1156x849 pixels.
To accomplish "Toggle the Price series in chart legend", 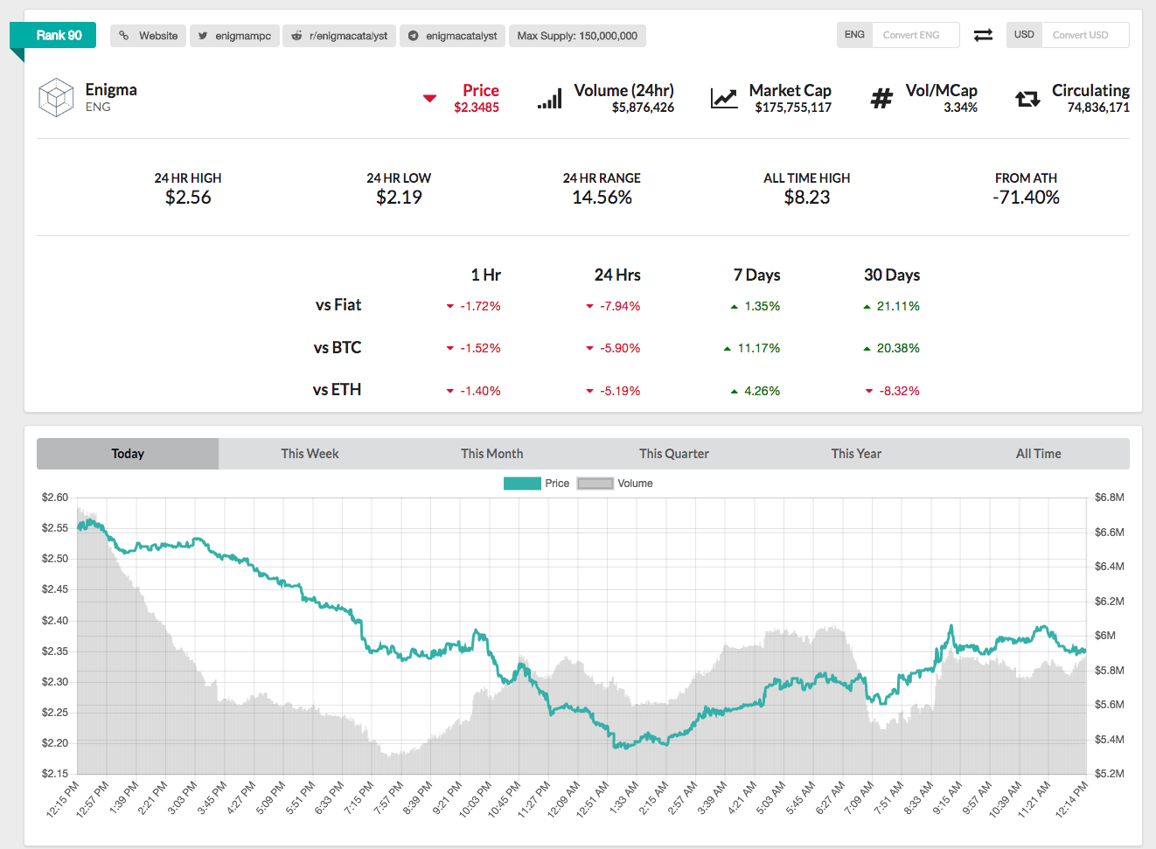I will [x=536, y=484].
